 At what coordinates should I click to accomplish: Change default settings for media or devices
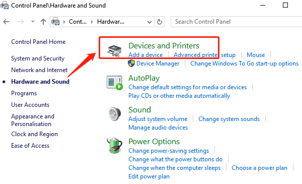(x=187, y=87)
